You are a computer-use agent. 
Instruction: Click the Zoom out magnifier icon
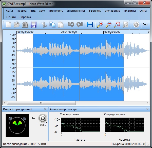pos(108,25)
